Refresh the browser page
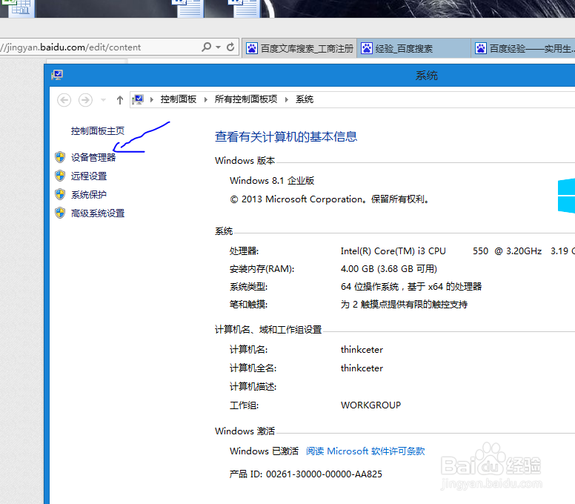 point(230,47)
